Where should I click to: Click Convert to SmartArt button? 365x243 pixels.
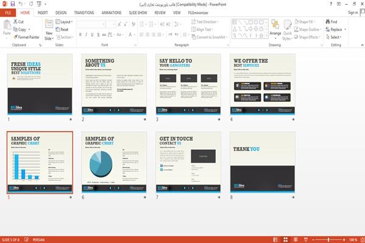point(209,37)
